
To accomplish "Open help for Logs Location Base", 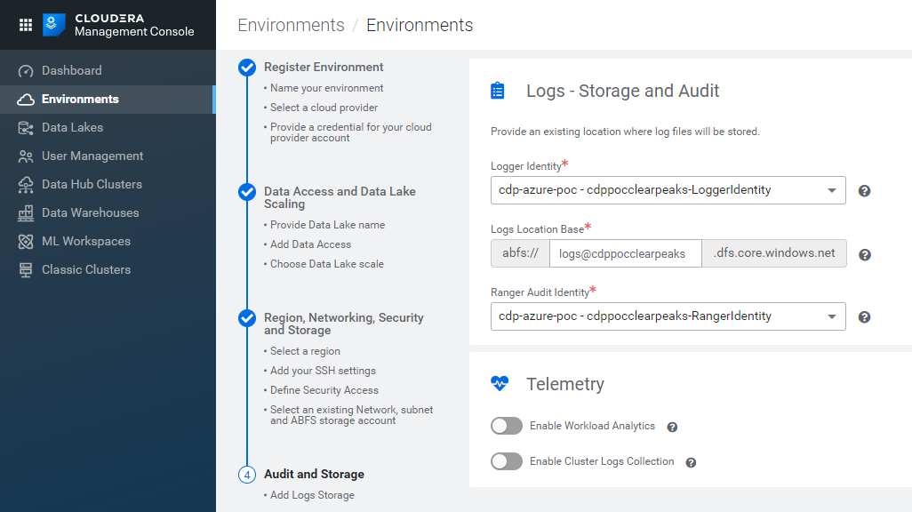I will pyautogui.click(x=865, y=255).
